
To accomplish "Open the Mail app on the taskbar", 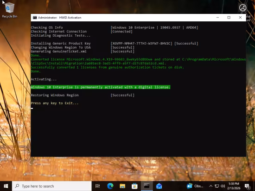I will click(x=159, y=186).
